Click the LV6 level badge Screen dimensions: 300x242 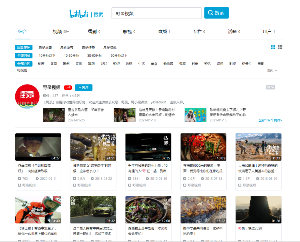(68, 88)
